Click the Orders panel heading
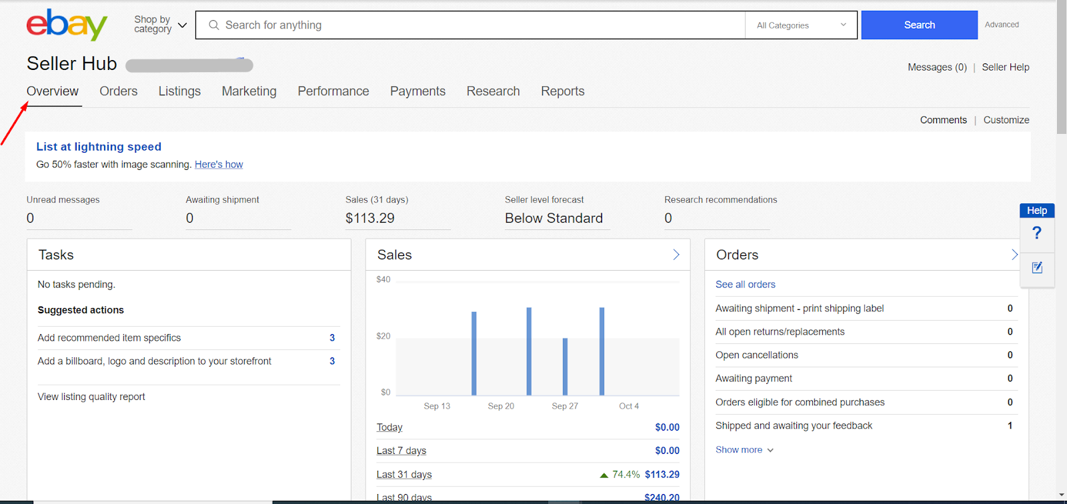Image resolution: width=1067 pixels, height=504 pixels. pyautogui.click(x=738, y=255)
